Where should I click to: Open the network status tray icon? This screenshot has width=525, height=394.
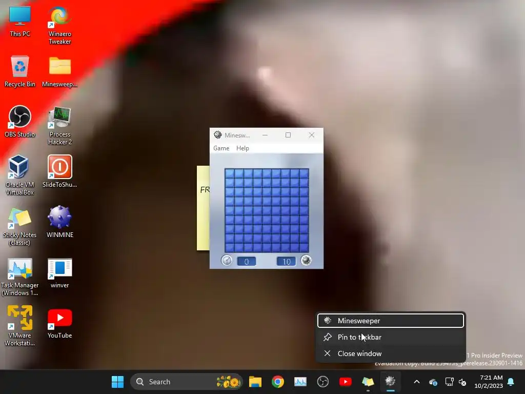click(x=449, y=382)
